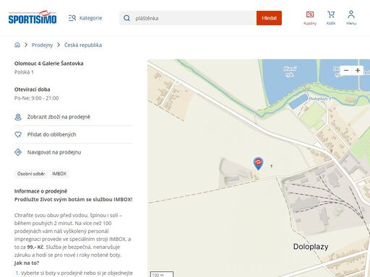Open the user Menu icon

[x=351, y=18]
